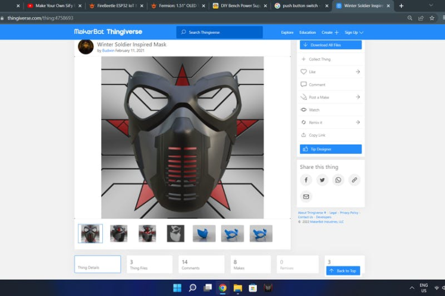
Task: Select the first mask front-view thumbnail
Action: pyautogui.click(x=90, y=234)
